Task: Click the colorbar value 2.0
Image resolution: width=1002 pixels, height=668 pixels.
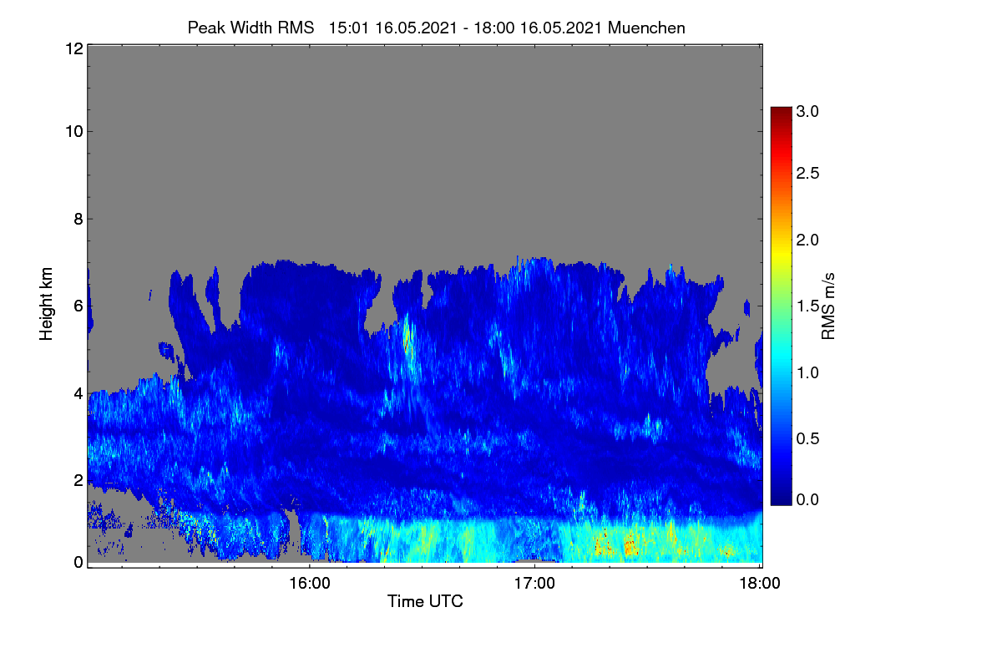Action: coord(807,240)
